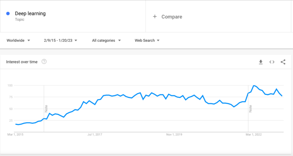Click the Note marker near 2016
Screen dimensions: 293x156
[46, 108]
